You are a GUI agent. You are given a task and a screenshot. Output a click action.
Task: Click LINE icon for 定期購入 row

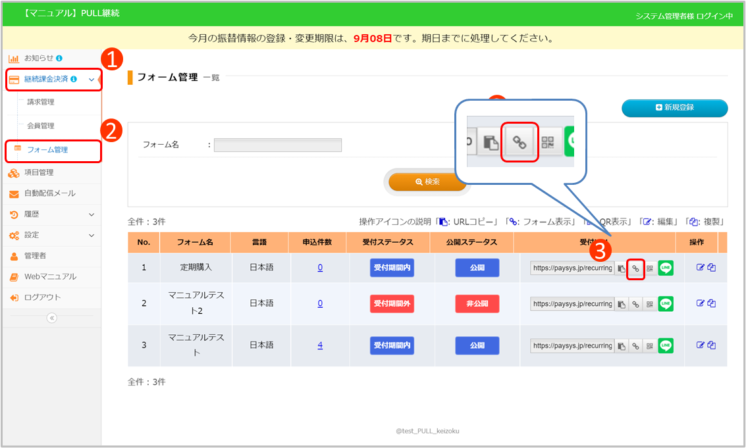pyautogui.click(x=666, y=268)
